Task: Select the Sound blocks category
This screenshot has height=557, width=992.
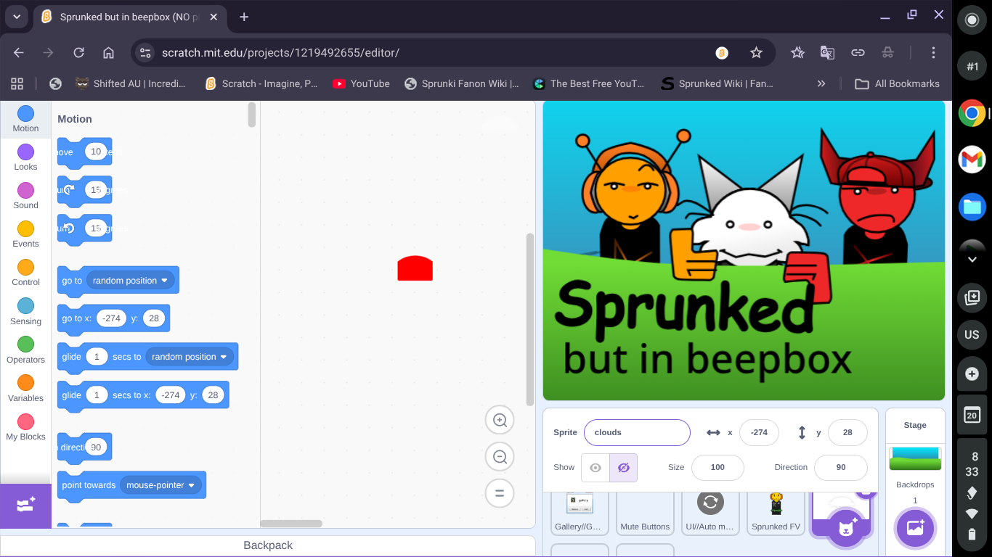Action: 25,196
